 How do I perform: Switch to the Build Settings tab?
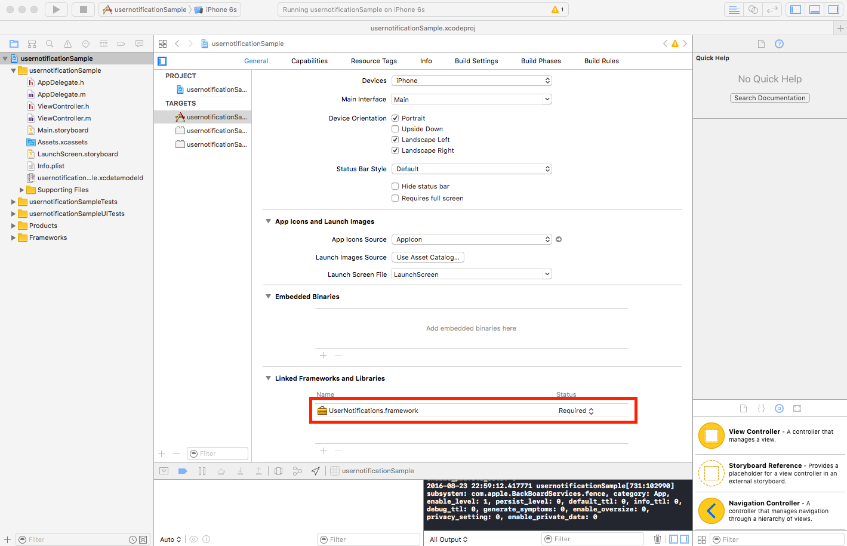point(476,61)
